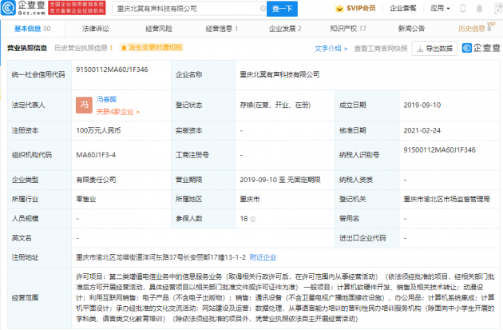
Task: Select organization code MA60J1F3-4
Action: click(x=96, y=155)
